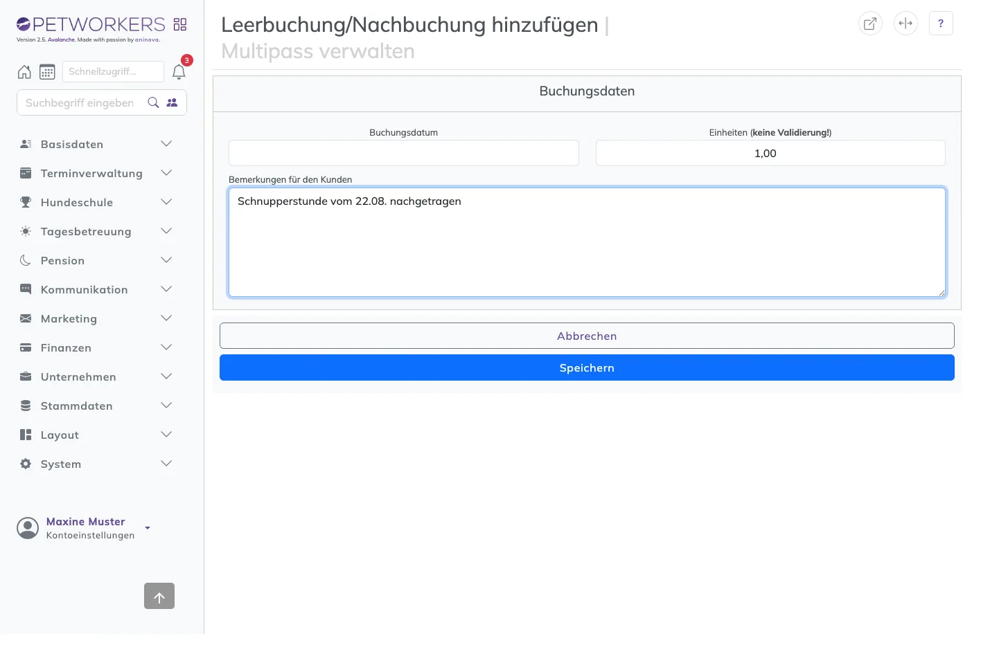Focus the Einheiten field showing 1,00
The width and height of the screenshot is (981, 645).
click(770, 153)
